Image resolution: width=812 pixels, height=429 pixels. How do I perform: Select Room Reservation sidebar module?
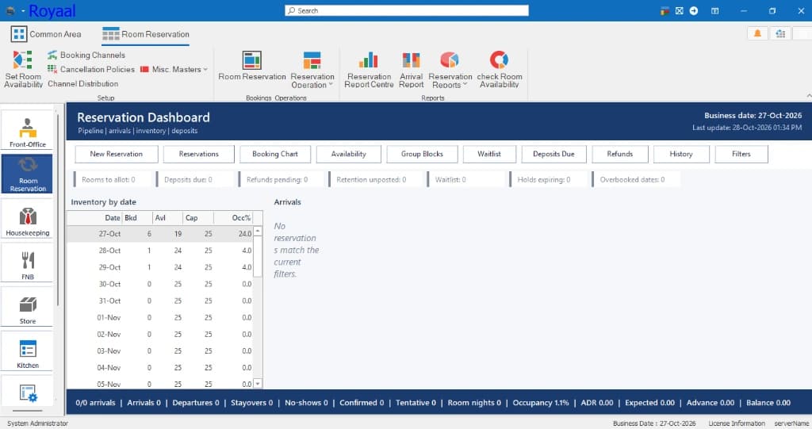[28, 174]
